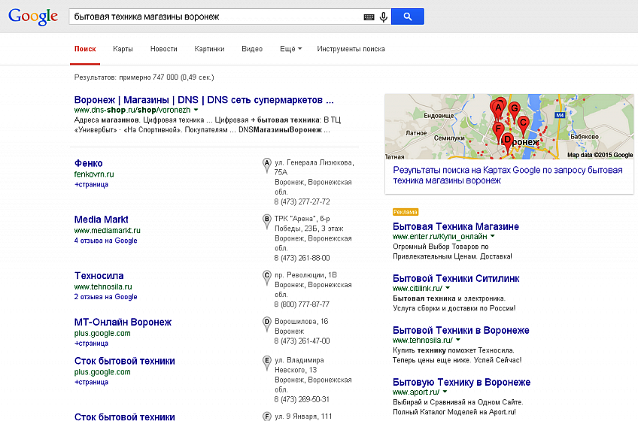The width and height of the screenshot is (638, 421).
Task: Open the Ещё dropdown menu
Action: 290,49
